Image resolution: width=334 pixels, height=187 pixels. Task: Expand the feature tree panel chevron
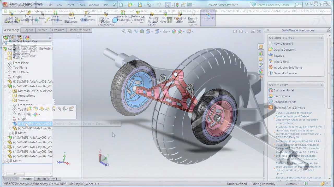pos(50,38)
